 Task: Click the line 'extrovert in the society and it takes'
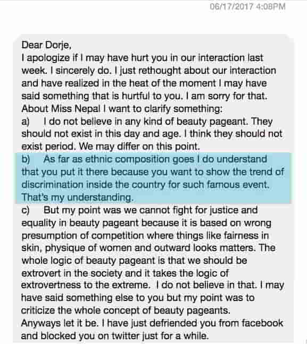[x=125, y=273]
